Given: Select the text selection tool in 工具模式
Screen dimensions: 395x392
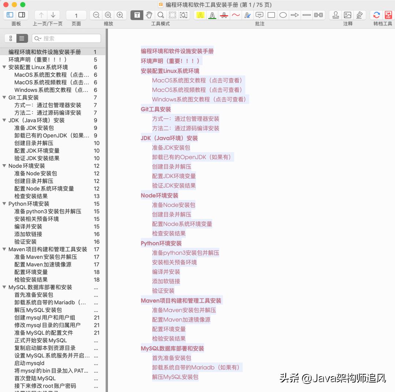Looking at the screenshot, I should pyautogui.click(x=138, y=15).
